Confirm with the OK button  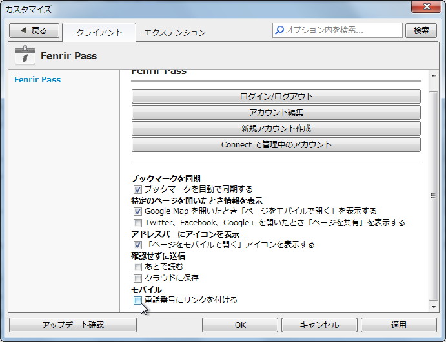[x=240, y=325]
